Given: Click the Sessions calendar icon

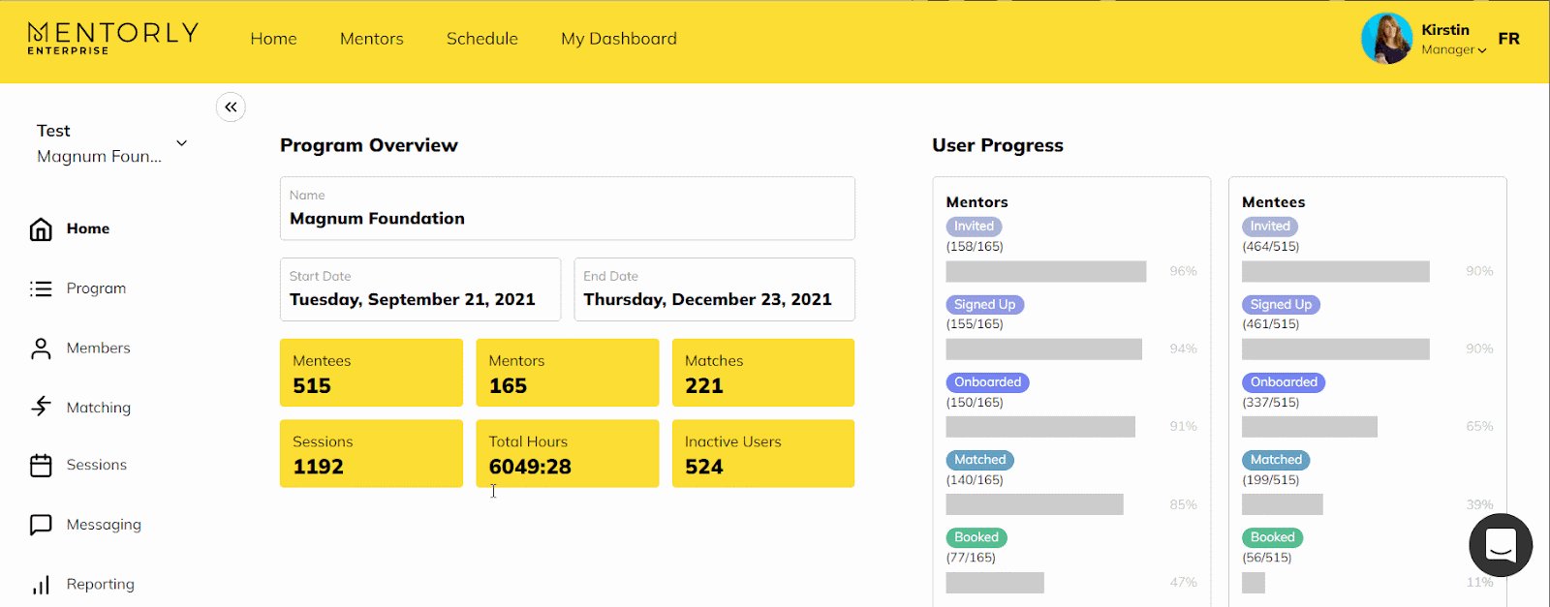Looking at the screenshot, I should [41, 466].
